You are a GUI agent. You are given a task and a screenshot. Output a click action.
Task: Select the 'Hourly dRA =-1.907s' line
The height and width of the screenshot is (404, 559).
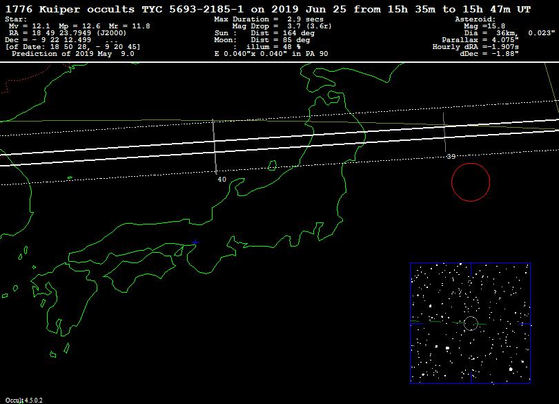[475, 47]
